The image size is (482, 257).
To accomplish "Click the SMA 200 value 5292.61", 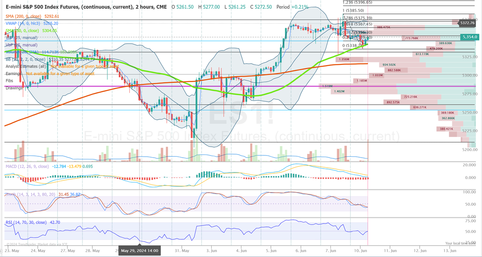I will click(52, 16).
